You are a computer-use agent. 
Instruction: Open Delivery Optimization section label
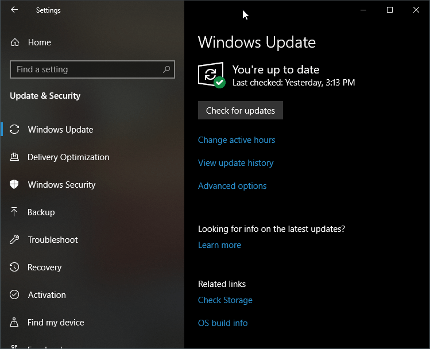68,157
